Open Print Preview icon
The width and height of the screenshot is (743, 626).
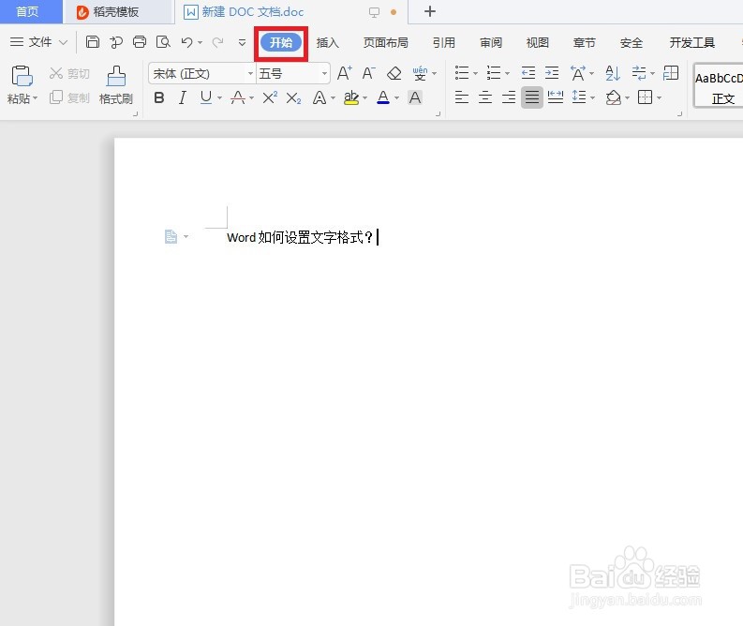pos(163,42)
